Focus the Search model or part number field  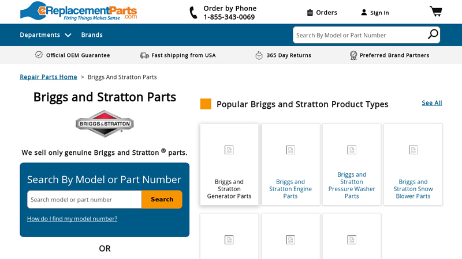[84, 200]
